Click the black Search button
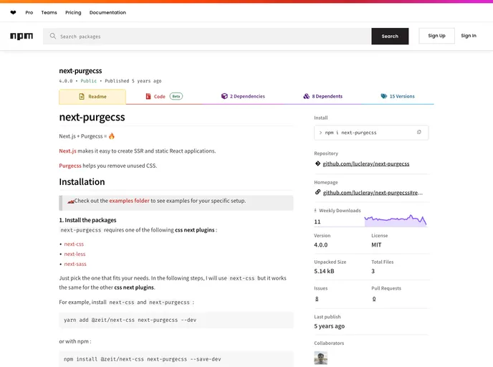The width and height of the screenshot is (493, 367). coord(390,36)
